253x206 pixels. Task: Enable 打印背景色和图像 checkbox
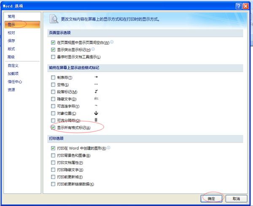pyautogui.click(x=53, y=156)
